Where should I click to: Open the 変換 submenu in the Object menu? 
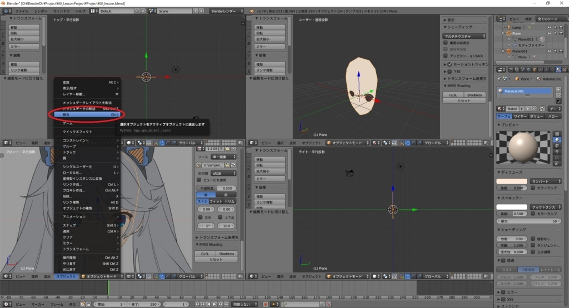(87, 82)
